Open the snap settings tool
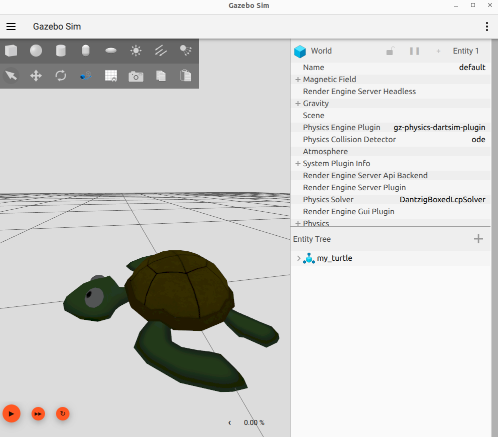498x437 pixels. [x=86, y=76]
